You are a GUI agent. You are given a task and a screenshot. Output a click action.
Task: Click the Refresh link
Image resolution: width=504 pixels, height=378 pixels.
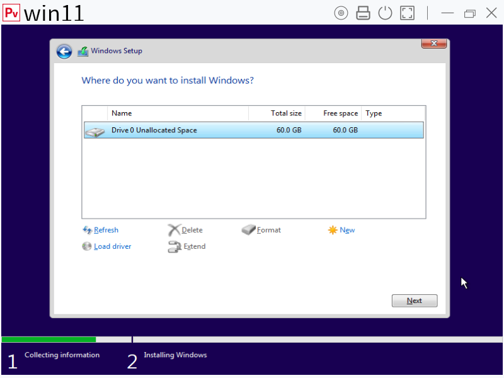[106, 230]
